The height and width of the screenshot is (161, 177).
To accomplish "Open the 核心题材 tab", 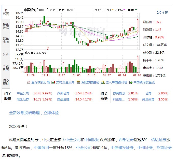I will pos(6,82).
